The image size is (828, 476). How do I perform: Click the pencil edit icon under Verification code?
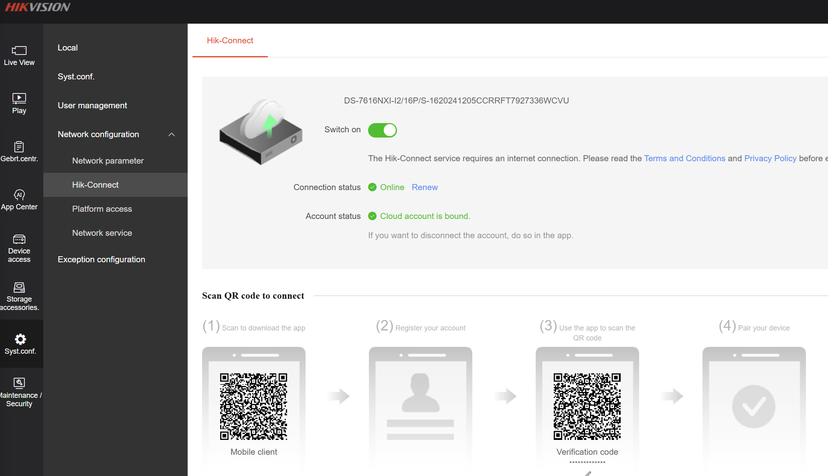tap(588, 473)
